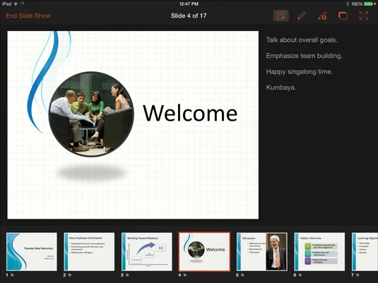Tap the Slide 4 of 17 title
378x283 pixels.
(x=189, y=16)
